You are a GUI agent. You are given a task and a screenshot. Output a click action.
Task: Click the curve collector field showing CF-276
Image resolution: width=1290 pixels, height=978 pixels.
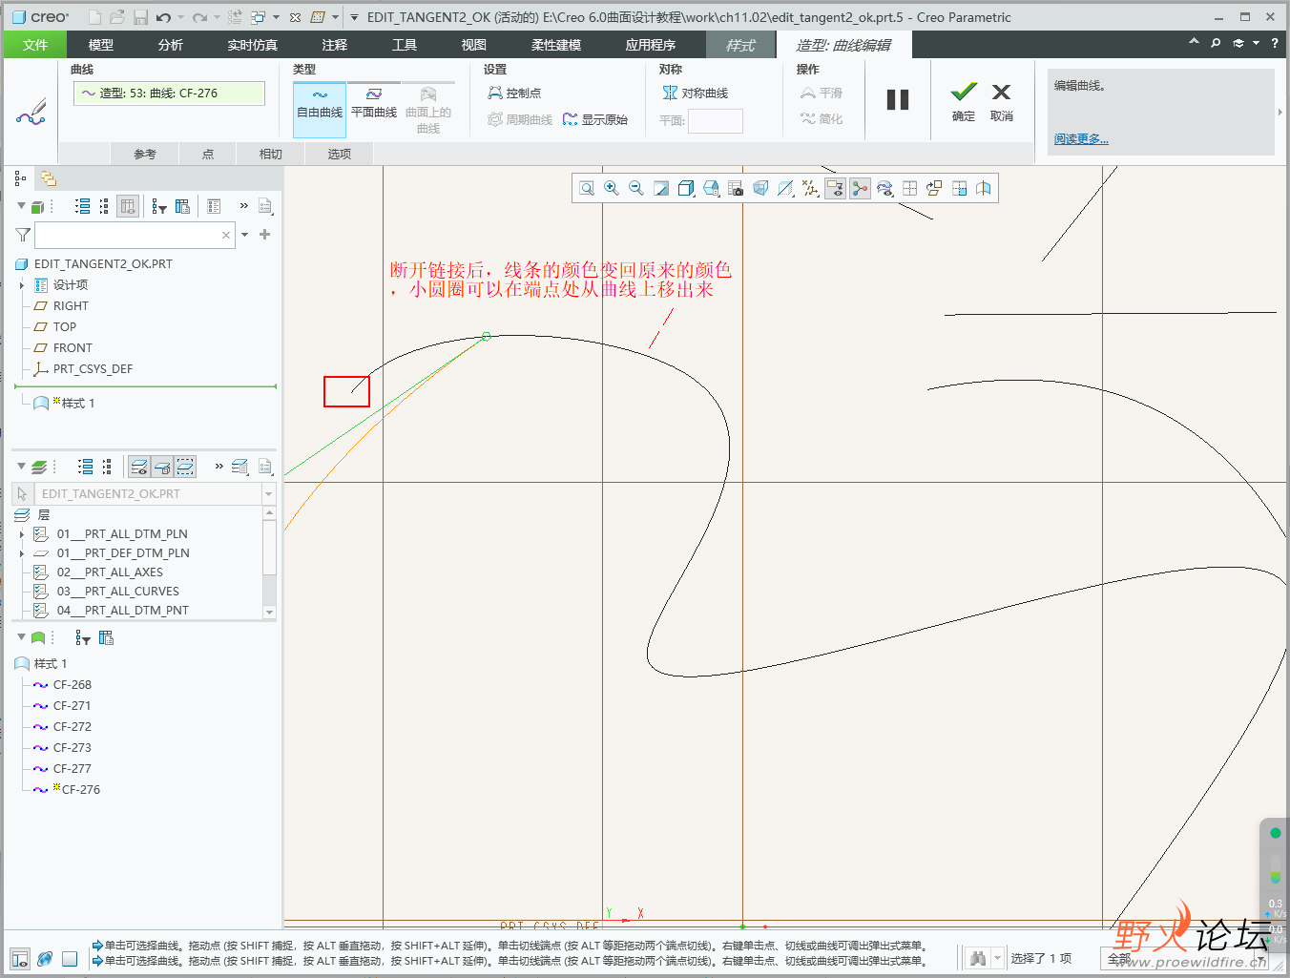click(x=170, y=93)
